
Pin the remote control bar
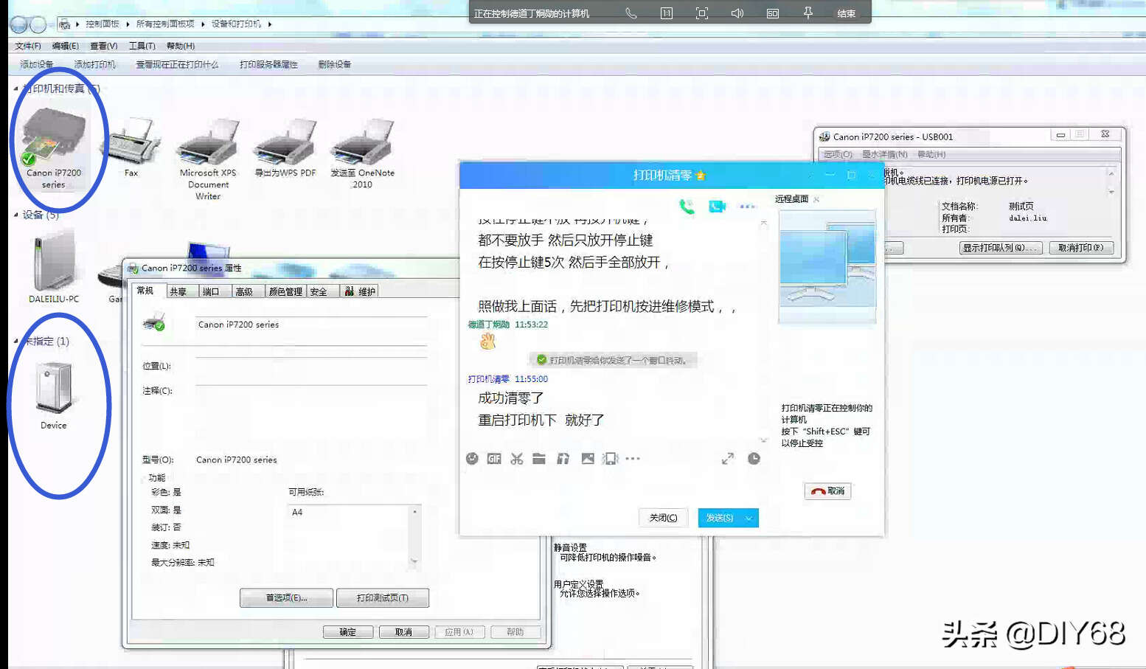pyautogui.click(x=808, y=13)
